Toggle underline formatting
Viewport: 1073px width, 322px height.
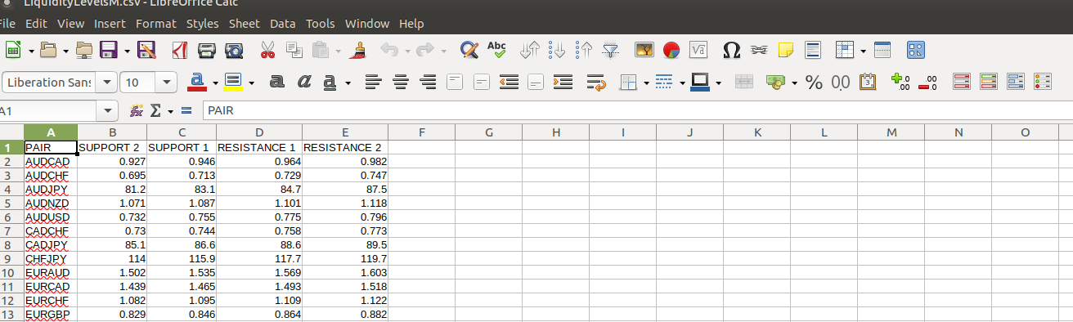(330, 82)
